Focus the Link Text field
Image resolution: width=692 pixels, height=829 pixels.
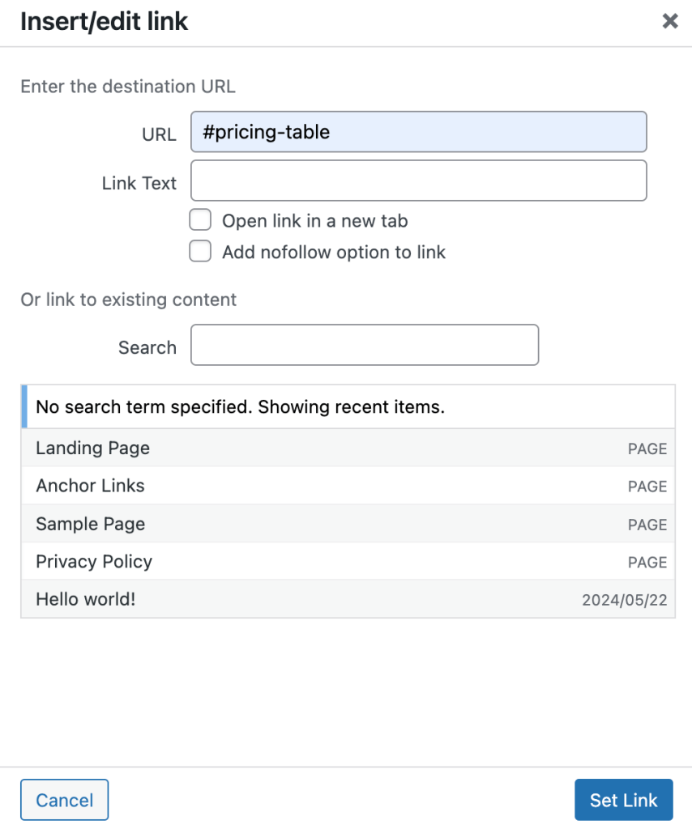[418, 180]
